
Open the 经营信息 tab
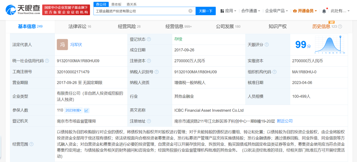(x=178, y=27)
